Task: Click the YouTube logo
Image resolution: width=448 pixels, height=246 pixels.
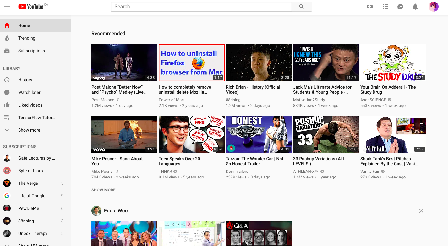Action: (x=31, y=7)
